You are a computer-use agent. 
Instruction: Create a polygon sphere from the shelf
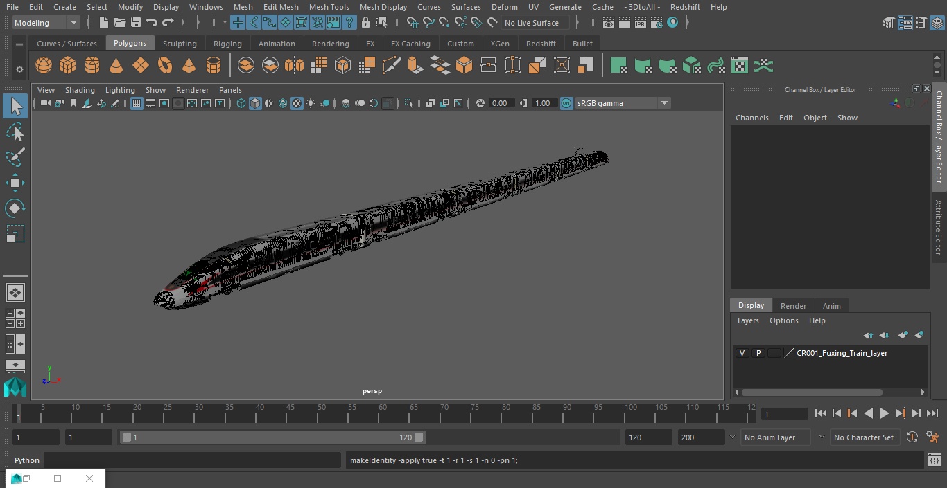[x=44, y=66]
